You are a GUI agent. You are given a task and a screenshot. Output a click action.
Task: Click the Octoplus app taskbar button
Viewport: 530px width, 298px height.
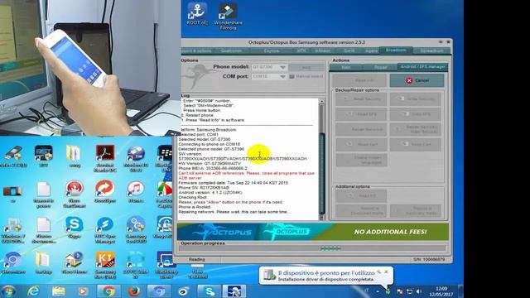(234, 291)
